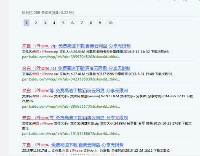Open the iPhone等 title above the lenovo WIN7 OEM description
The image size is (200, 156).
[75, 91]
